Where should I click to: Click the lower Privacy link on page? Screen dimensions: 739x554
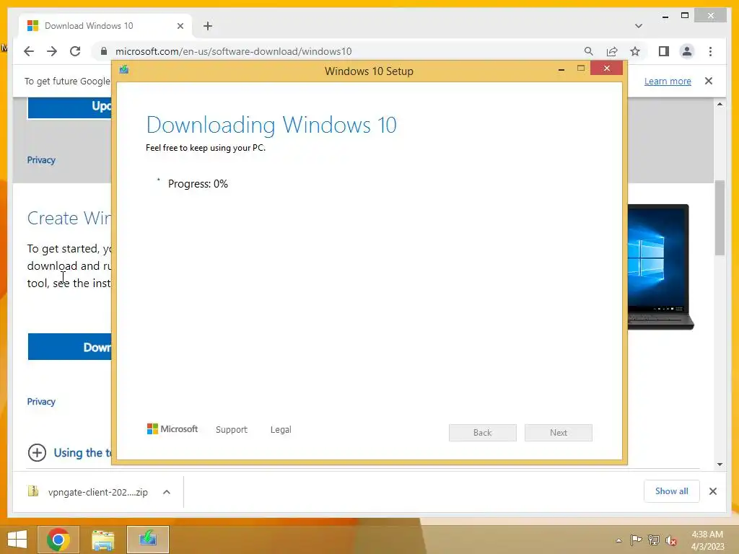click(x=41, y=402)
